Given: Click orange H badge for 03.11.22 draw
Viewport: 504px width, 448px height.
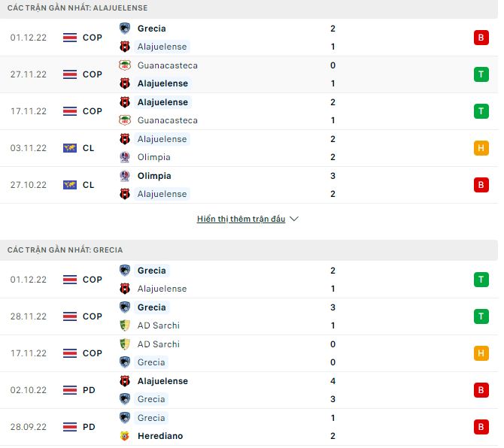Looking at the screenshot, I should point(481,148).
